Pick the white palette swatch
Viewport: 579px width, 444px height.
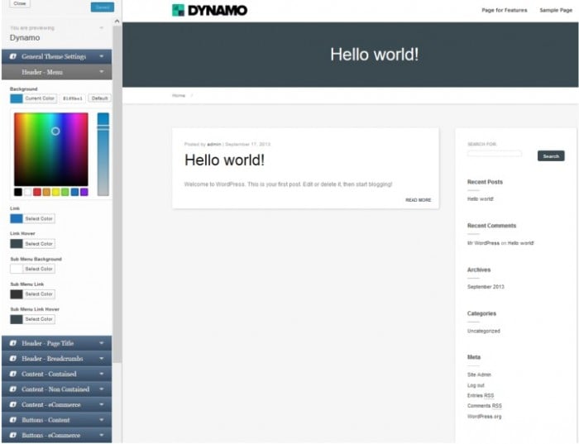[x=27, y=192]
